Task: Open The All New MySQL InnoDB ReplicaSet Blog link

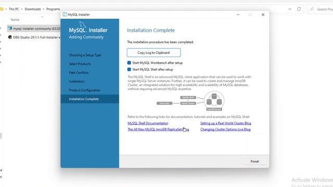Action: click(x=158, y=129)
